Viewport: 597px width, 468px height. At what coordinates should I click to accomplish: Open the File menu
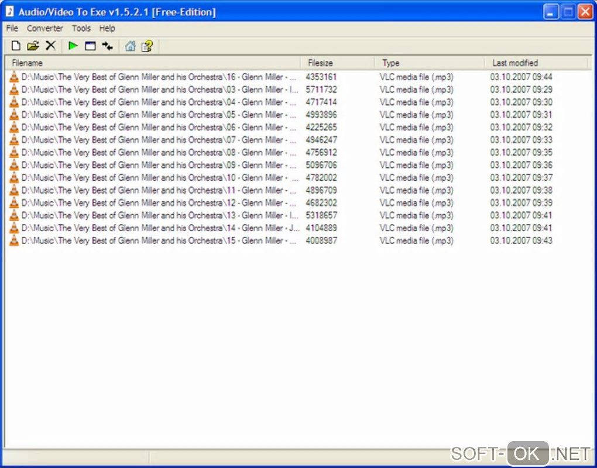[12, 28]
